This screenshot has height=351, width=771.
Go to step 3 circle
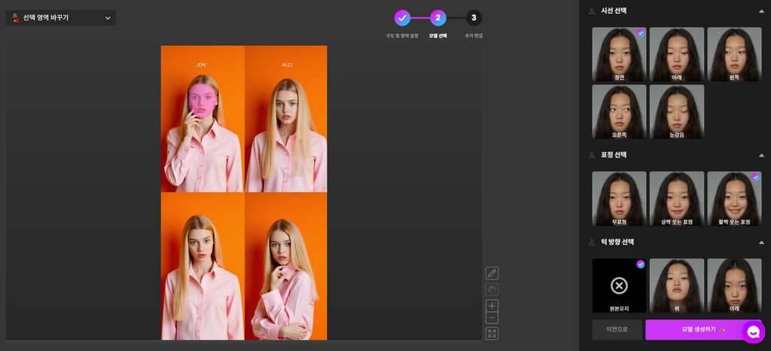coord(474,18)
